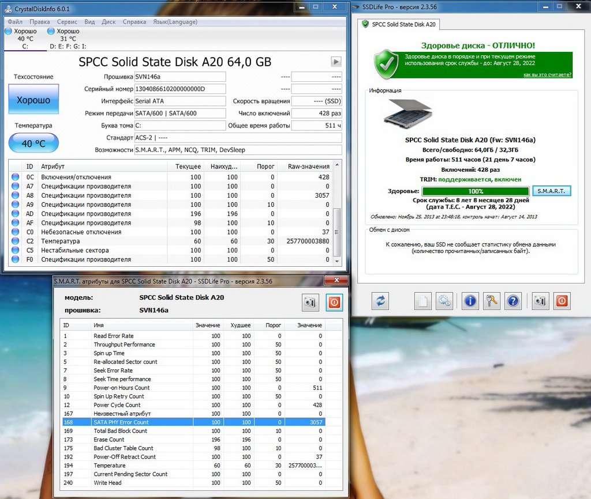Click the next disk arrow in CrystalDiskInfo
Image resolution: width=591 pixels, height=499 pixels.
point(336,62)
